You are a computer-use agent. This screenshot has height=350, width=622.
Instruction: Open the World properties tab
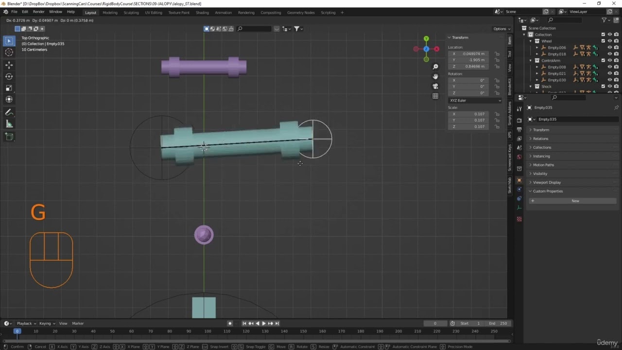(x=519, y=157)
